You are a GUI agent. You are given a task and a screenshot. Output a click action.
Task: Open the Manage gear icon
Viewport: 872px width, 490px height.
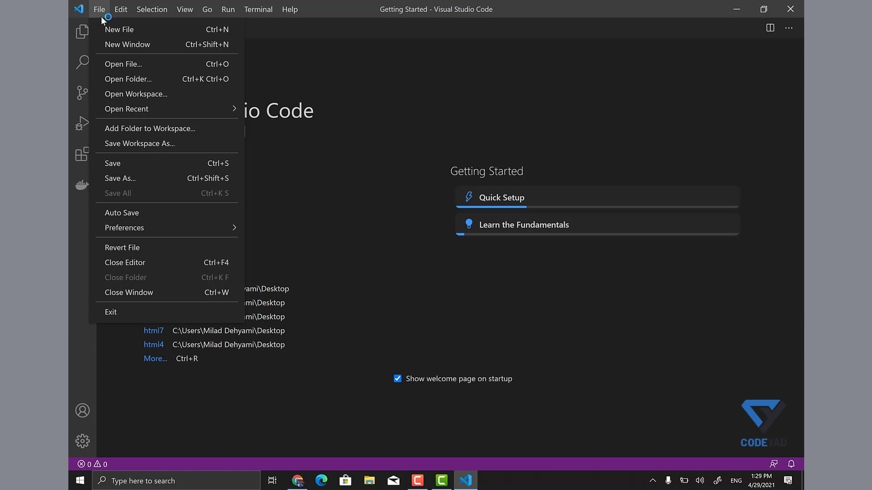82,441
